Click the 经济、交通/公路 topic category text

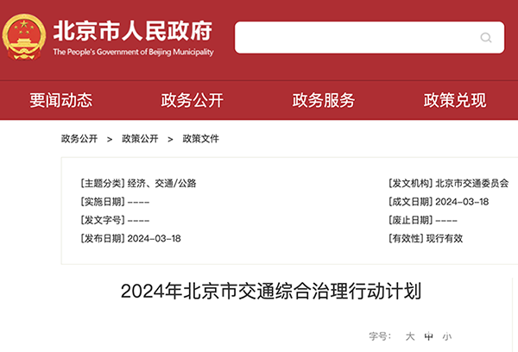coord(162,183)
